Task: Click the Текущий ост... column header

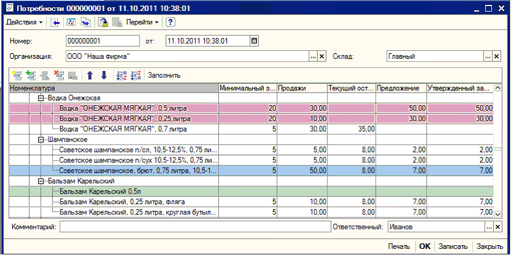Action: pos(352,88)
